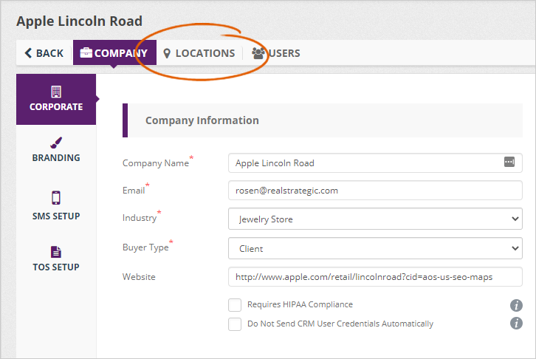Enable Requires HIPAA Compliance checkbox
The width and height of the screenshot is (536, 359).
pos(235,305)
